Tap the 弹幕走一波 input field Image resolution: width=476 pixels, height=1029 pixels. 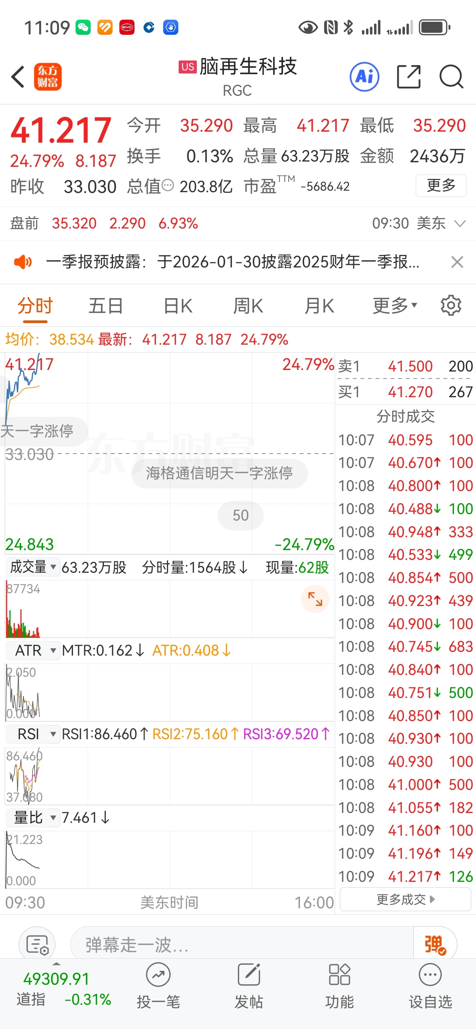coord(241,945)
